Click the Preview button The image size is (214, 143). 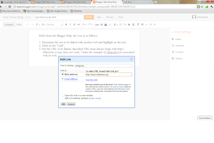110,17
